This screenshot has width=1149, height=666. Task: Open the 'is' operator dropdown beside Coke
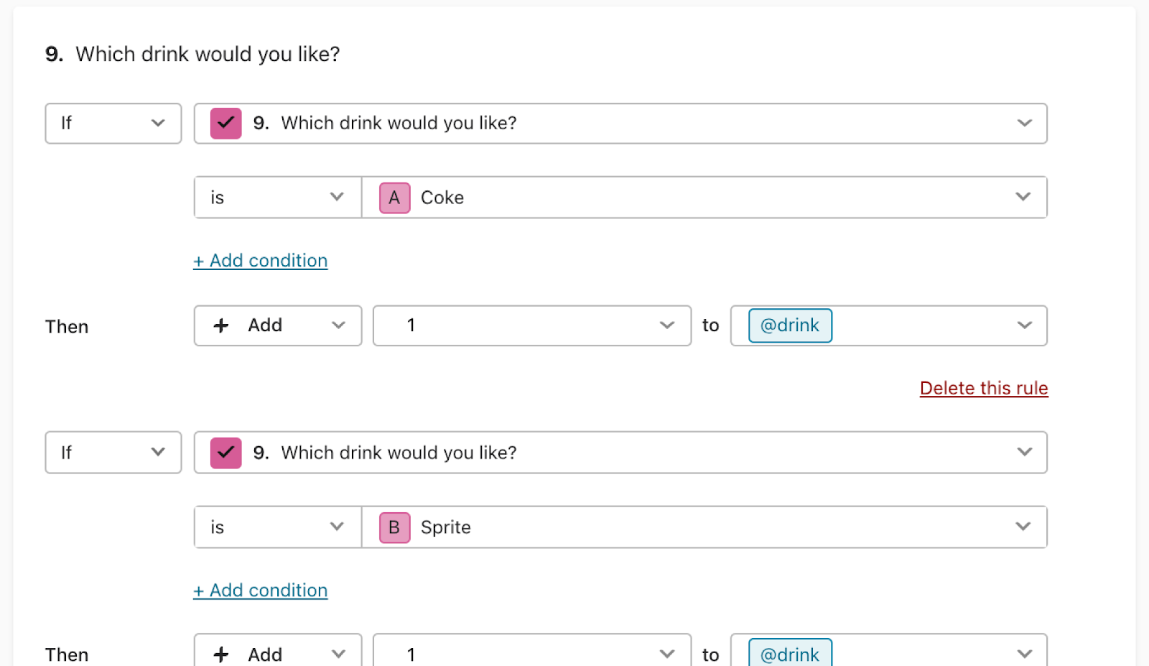pos(278,198)
